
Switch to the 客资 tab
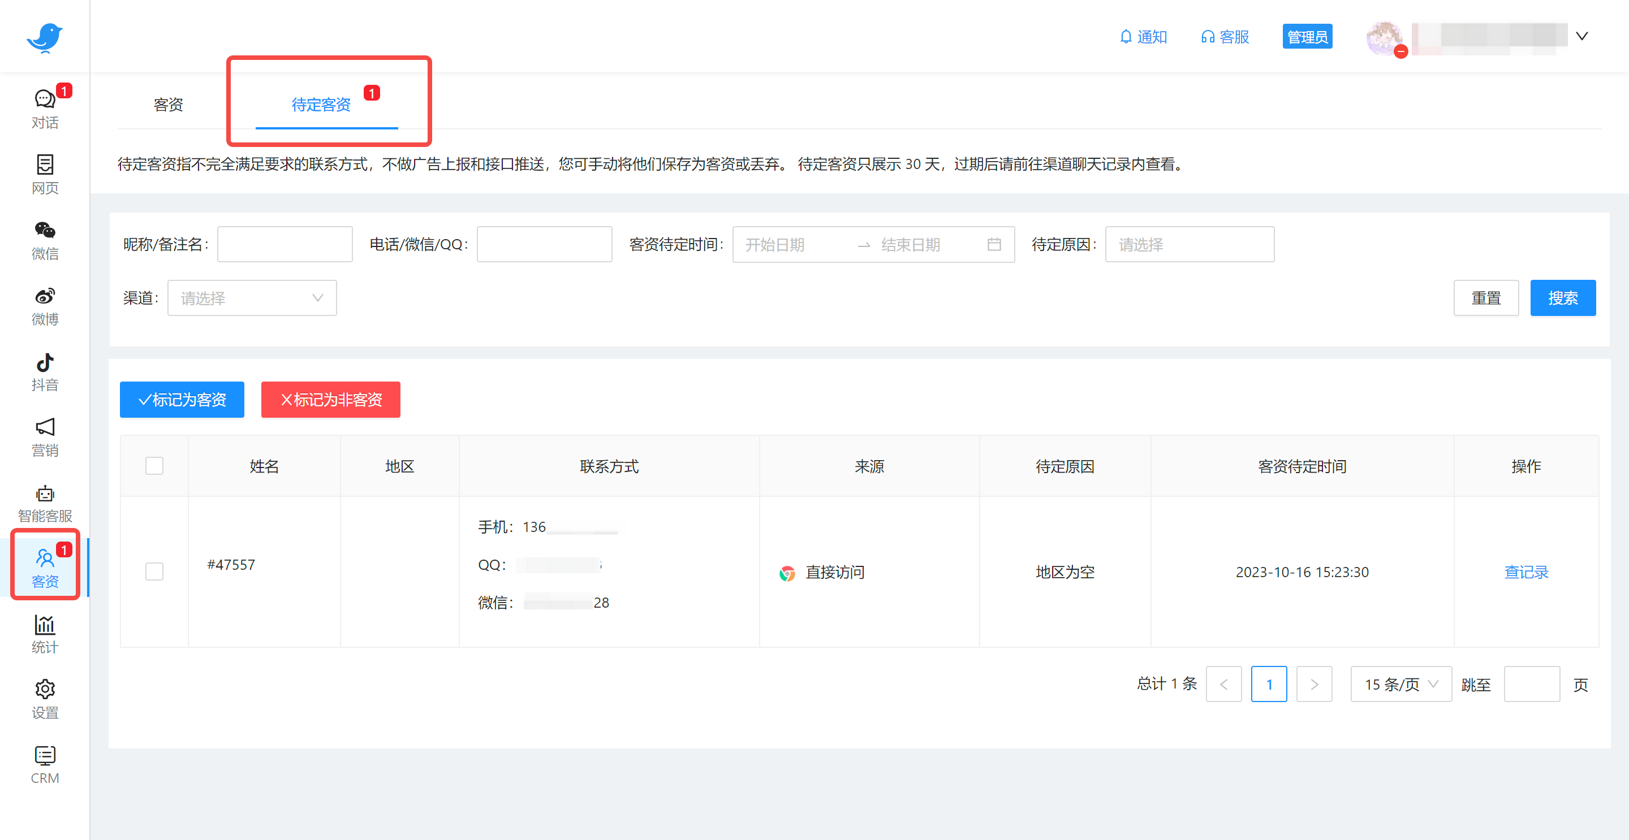click(167, 103)
